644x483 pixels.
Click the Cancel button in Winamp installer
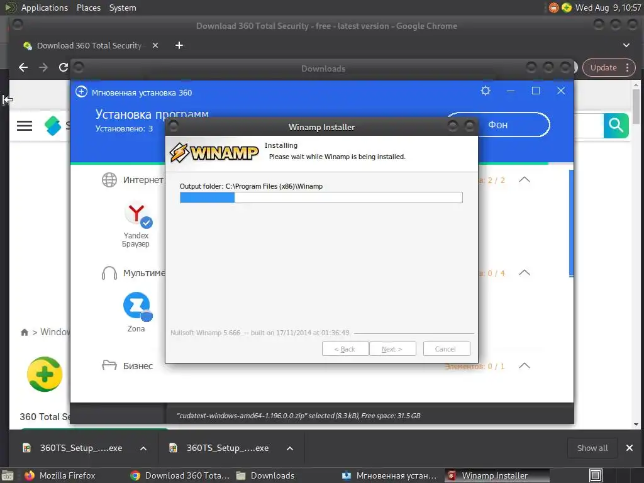(447, 349)
